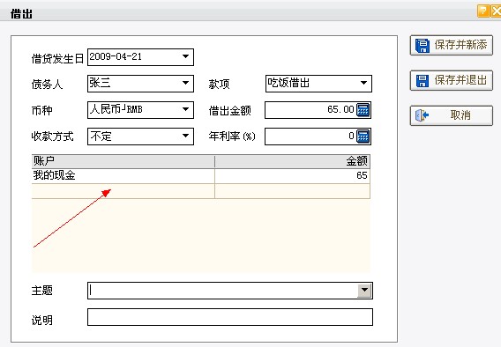Select the 我的现金 account cell

click(x=123, y=176)
